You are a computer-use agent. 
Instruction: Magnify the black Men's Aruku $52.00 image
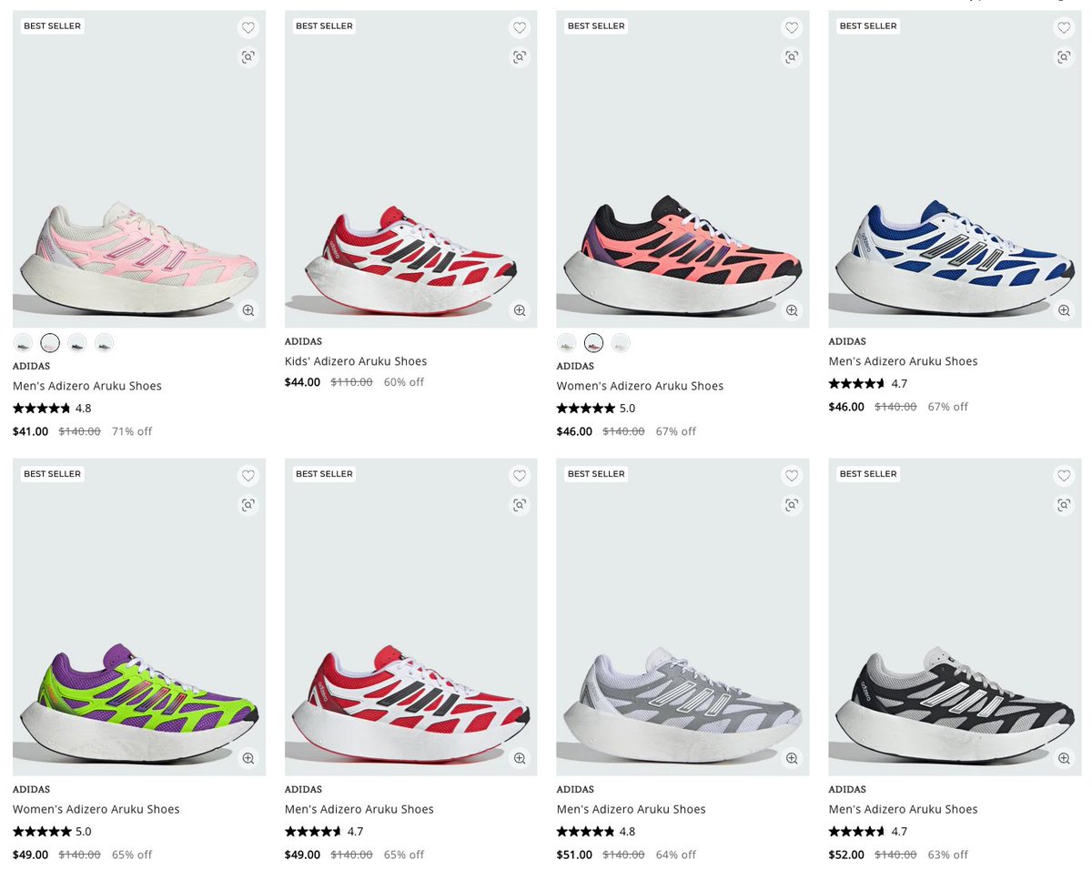(x=1064, y=758)
